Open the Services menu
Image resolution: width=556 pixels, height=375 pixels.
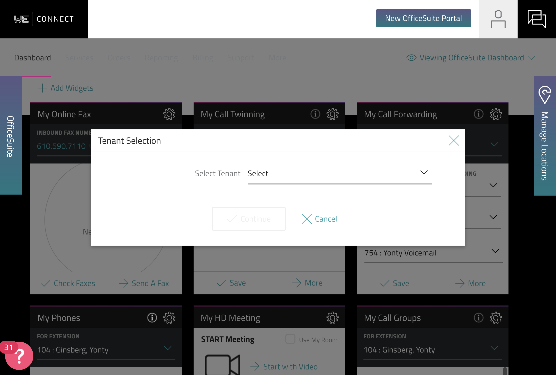pos(79,58)
